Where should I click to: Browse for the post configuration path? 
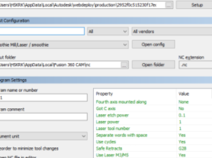(168, 5)
